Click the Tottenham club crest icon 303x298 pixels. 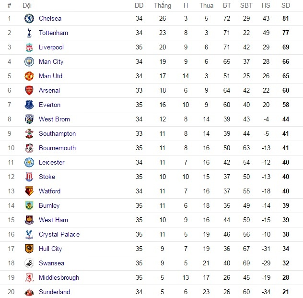click(29, 33)
